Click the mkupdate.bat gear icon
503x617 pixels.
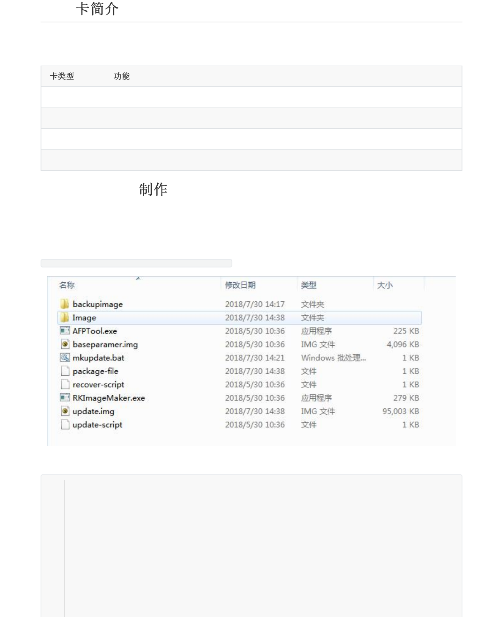65,358
